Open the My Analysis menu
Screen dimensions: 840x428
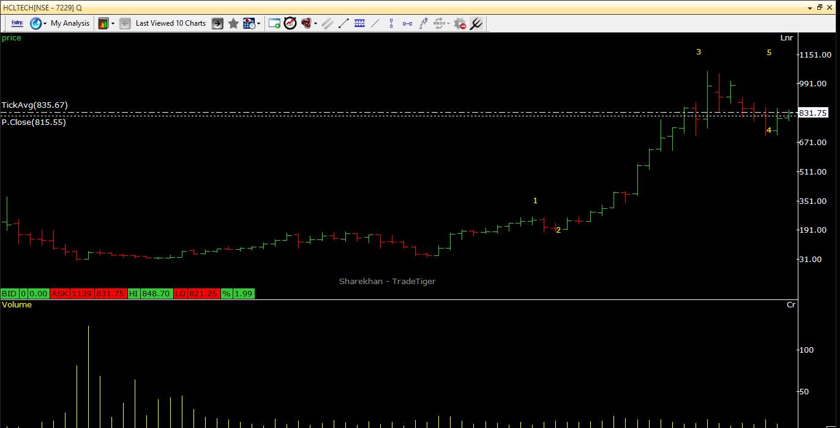tap(70, 23)
